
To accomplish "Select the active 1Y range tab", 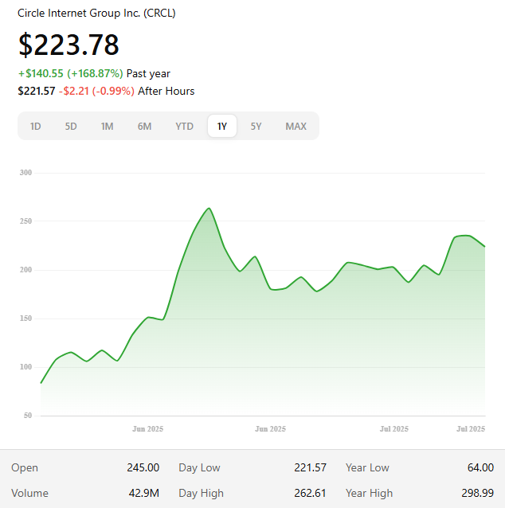I will [x=222, y=126].
